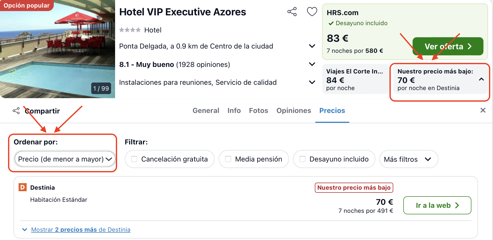Screen dimensions: 493x240
Task: Click the four-star hotel rating icon
Action: (130, 30)
